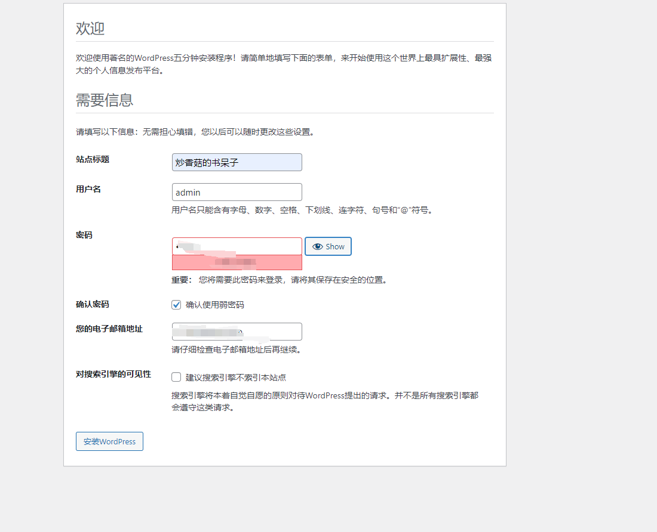
Task: Click the 确认使用弱密码 label text
Action: 214,305
